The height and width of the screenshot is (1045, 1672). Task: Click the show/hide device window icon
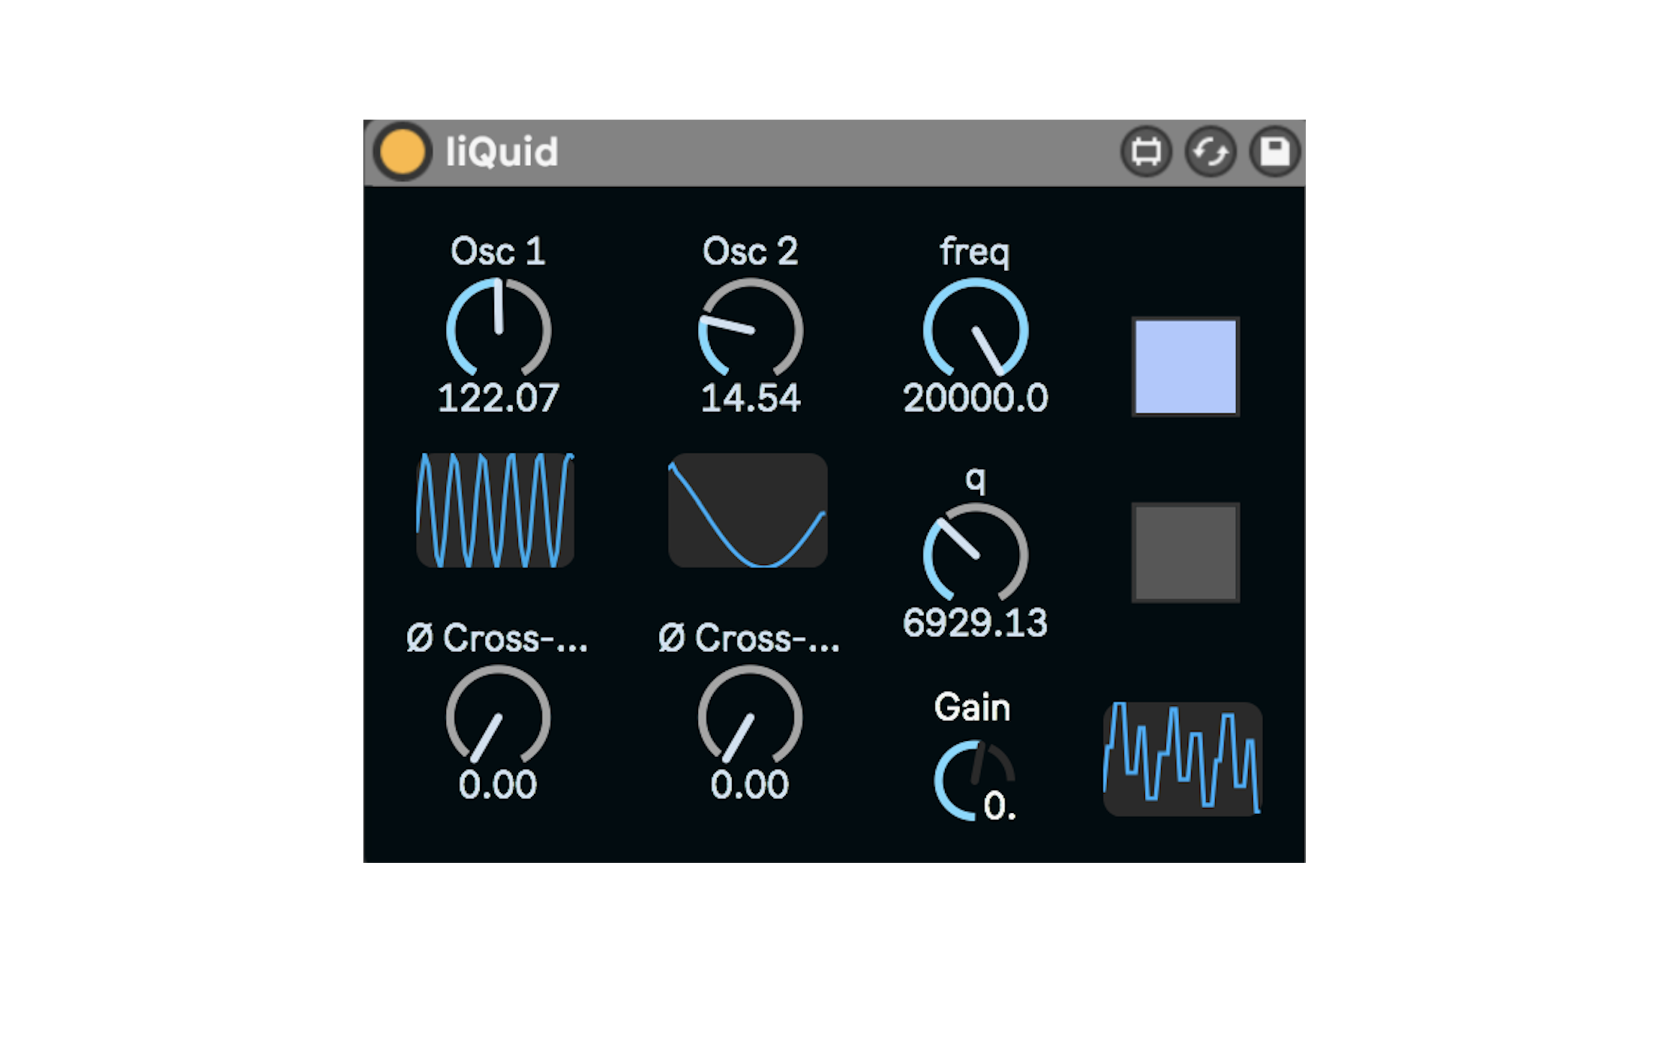click(1145, 152)
